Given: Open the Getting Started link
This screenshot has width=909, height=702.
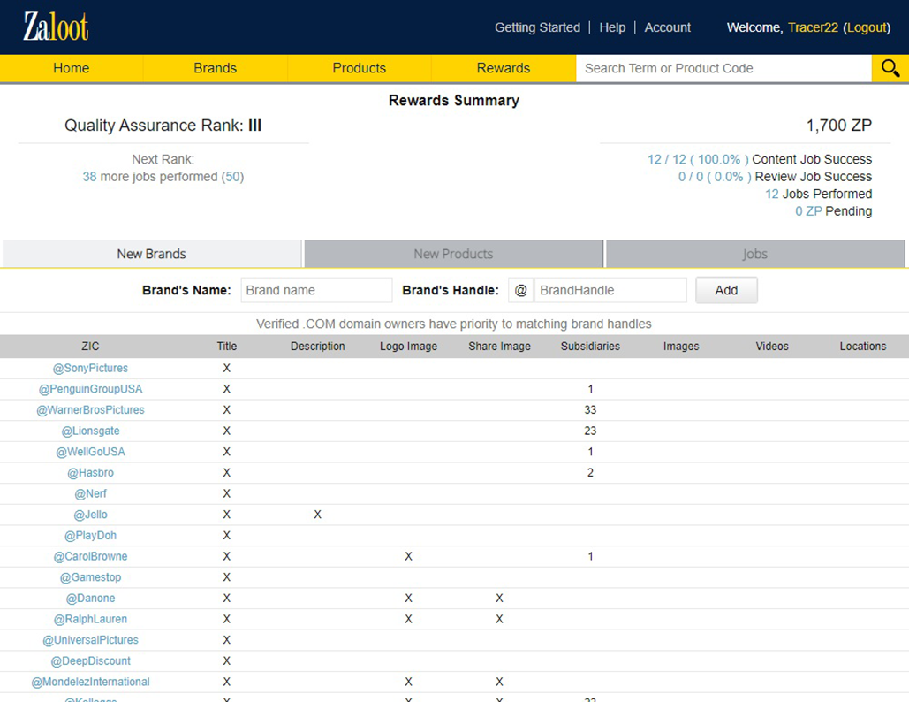Looking at the screenshot, I should 537,27.
